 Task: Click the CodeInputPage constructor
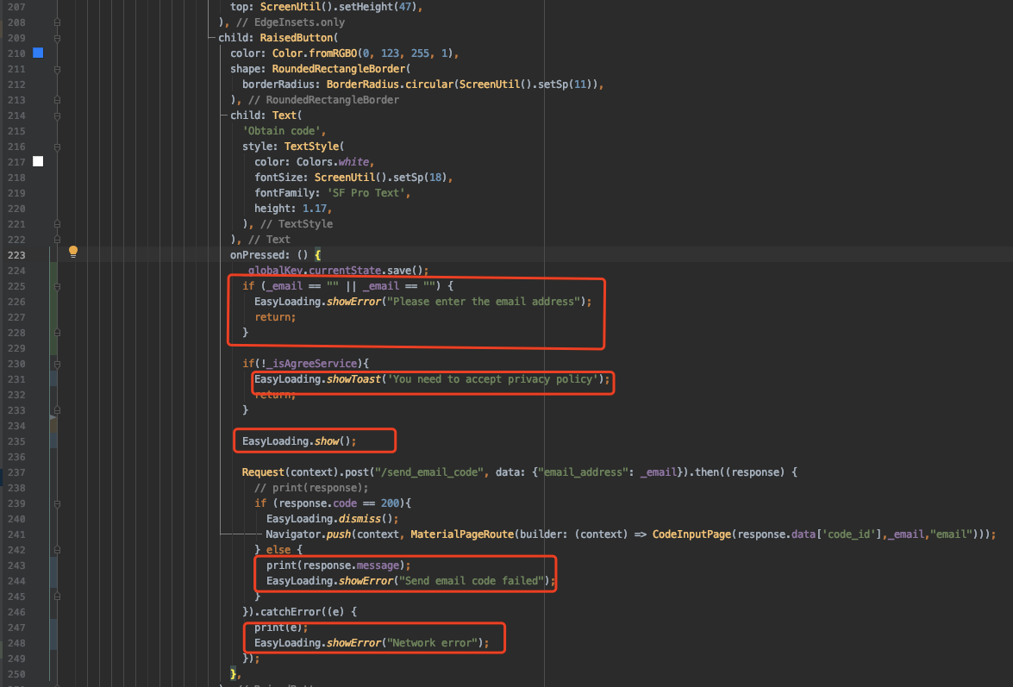[691, 534]
